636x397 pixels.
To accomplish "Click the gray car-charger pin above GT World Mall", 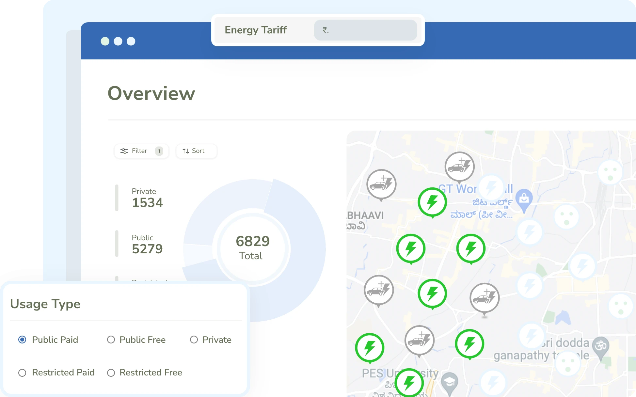I will [460, 167].
